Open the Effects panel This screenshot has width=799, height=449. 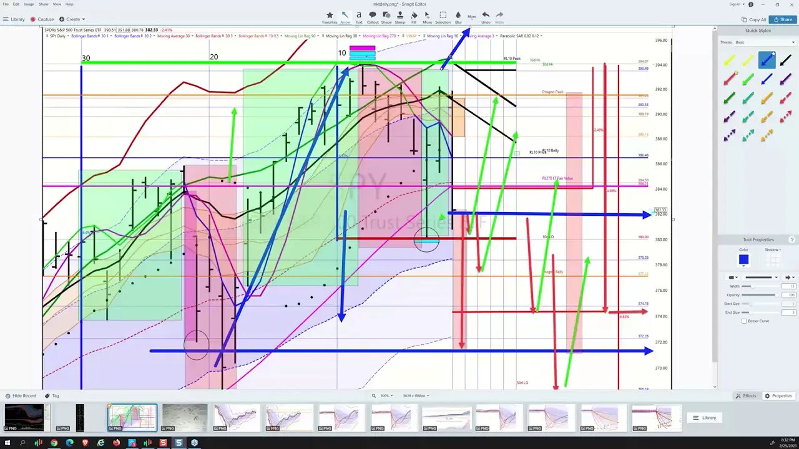click(x=747, y=395)
